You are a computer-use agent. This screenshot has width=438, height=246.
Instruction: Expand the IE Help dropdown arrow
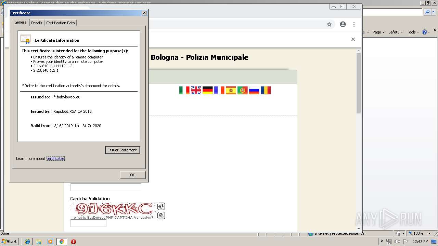pyautogui.click(x=429, y=32)
